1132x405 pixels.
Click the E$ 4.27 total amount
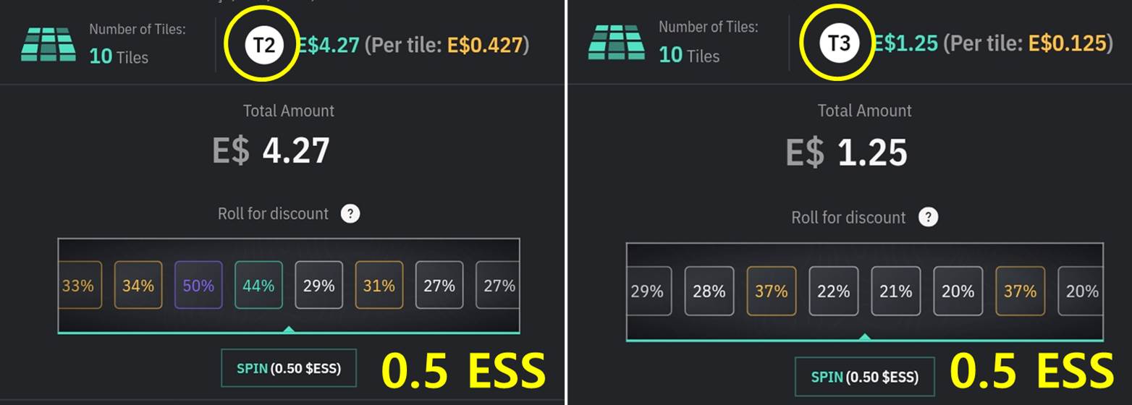(271, 151)
